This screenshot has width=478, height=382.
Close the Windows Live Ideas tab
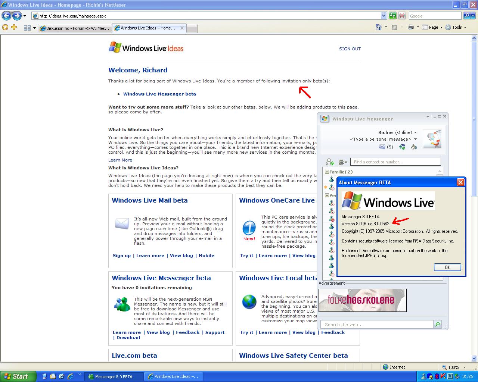(182, 28)
